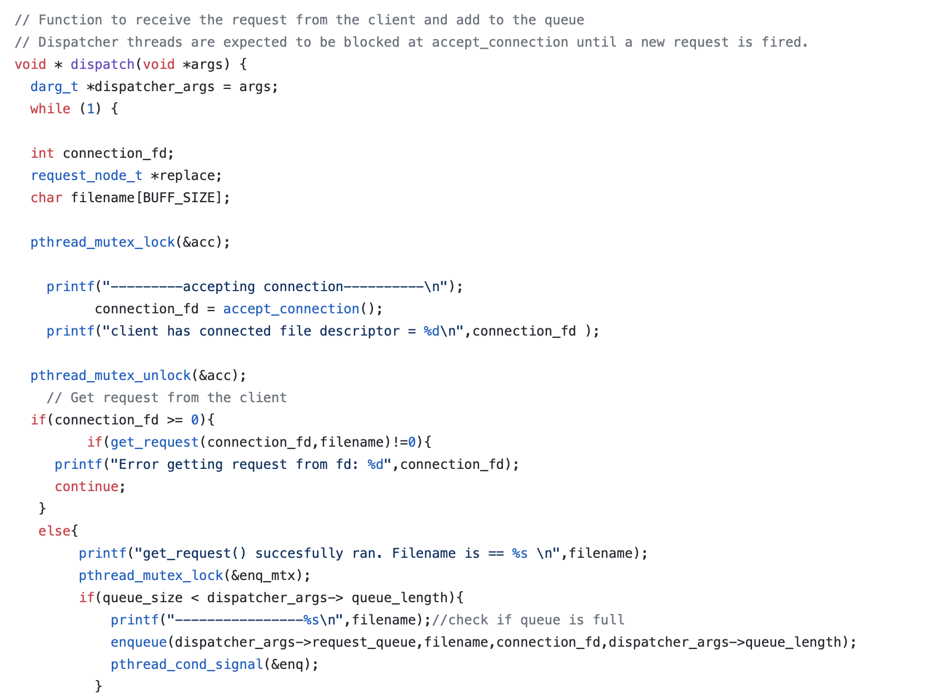Click the queue_size variable in the if condition
The width and height of the screenshot is (926, 700).
[x=143, y=598]
